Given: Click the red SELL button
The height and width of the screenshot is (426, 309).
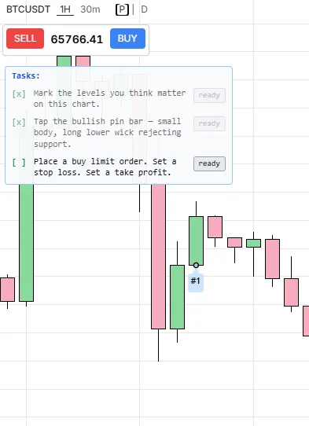Looking at the screenshot, I should 25,39.
